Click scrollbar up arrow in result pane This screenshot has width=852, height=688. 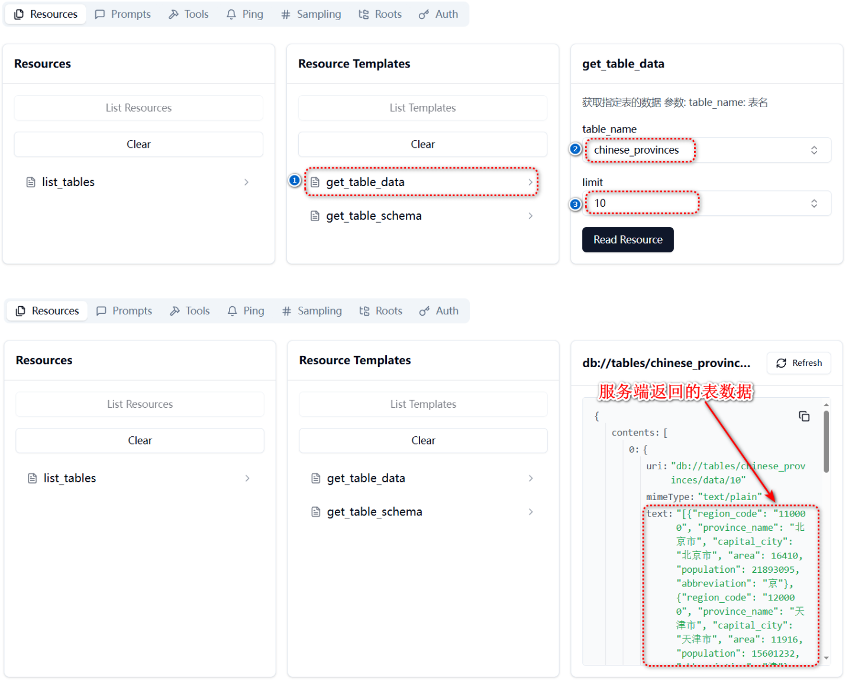[x=826, y=405]
